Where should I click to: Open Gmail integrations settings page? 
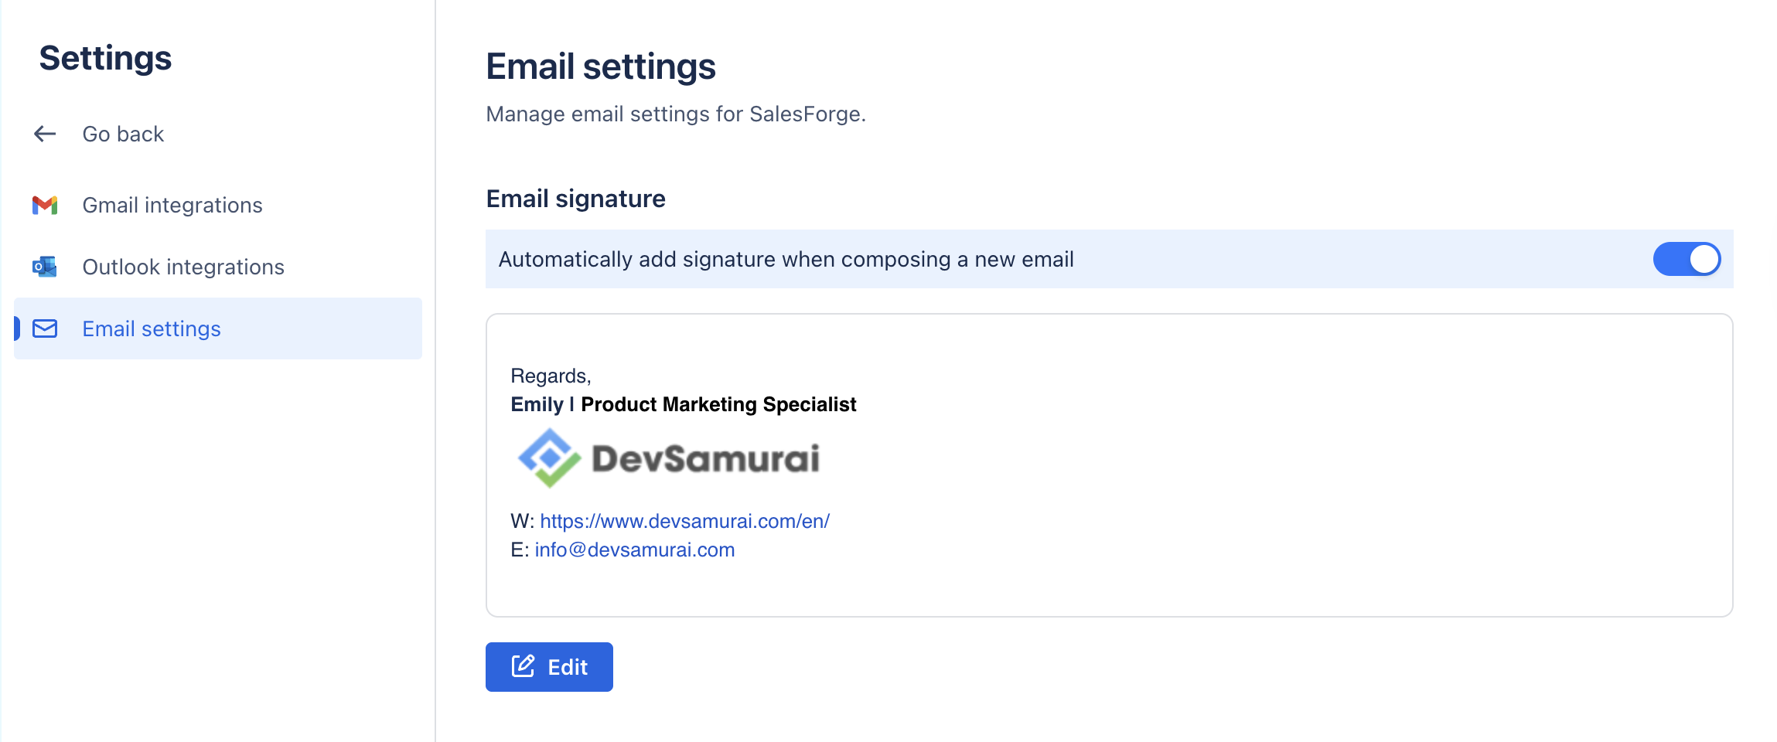pyautogui.click(x=172, y=205)
